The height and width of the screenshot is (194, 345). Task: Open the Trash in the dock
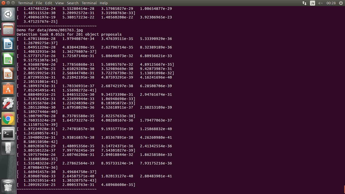tap(8, 186)
